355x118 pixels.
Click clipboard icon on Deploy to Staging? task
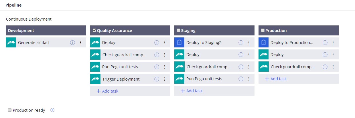(179, 43)
